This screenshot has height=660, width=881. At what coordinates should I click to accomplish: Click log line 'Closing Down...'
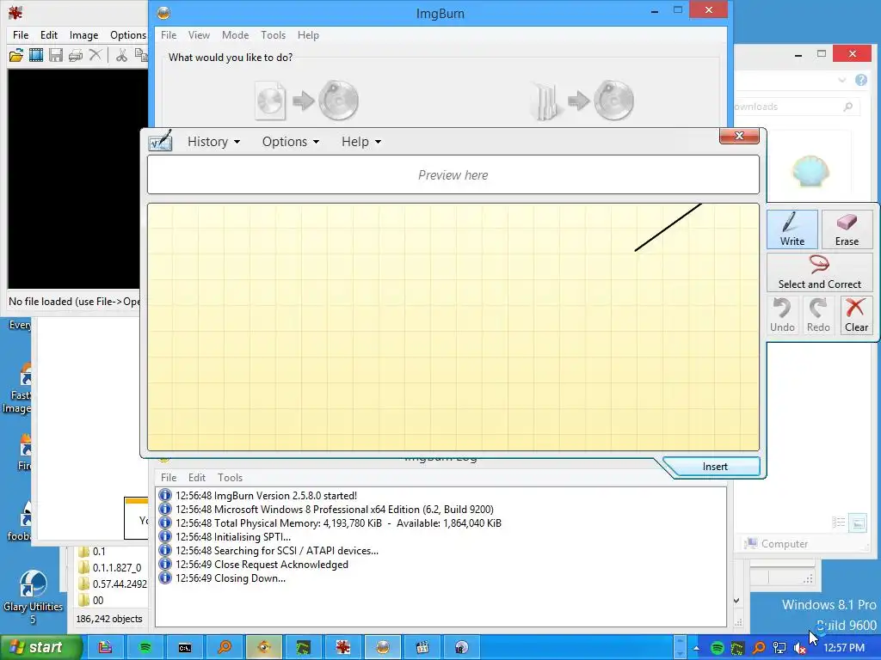click(231, 578)
